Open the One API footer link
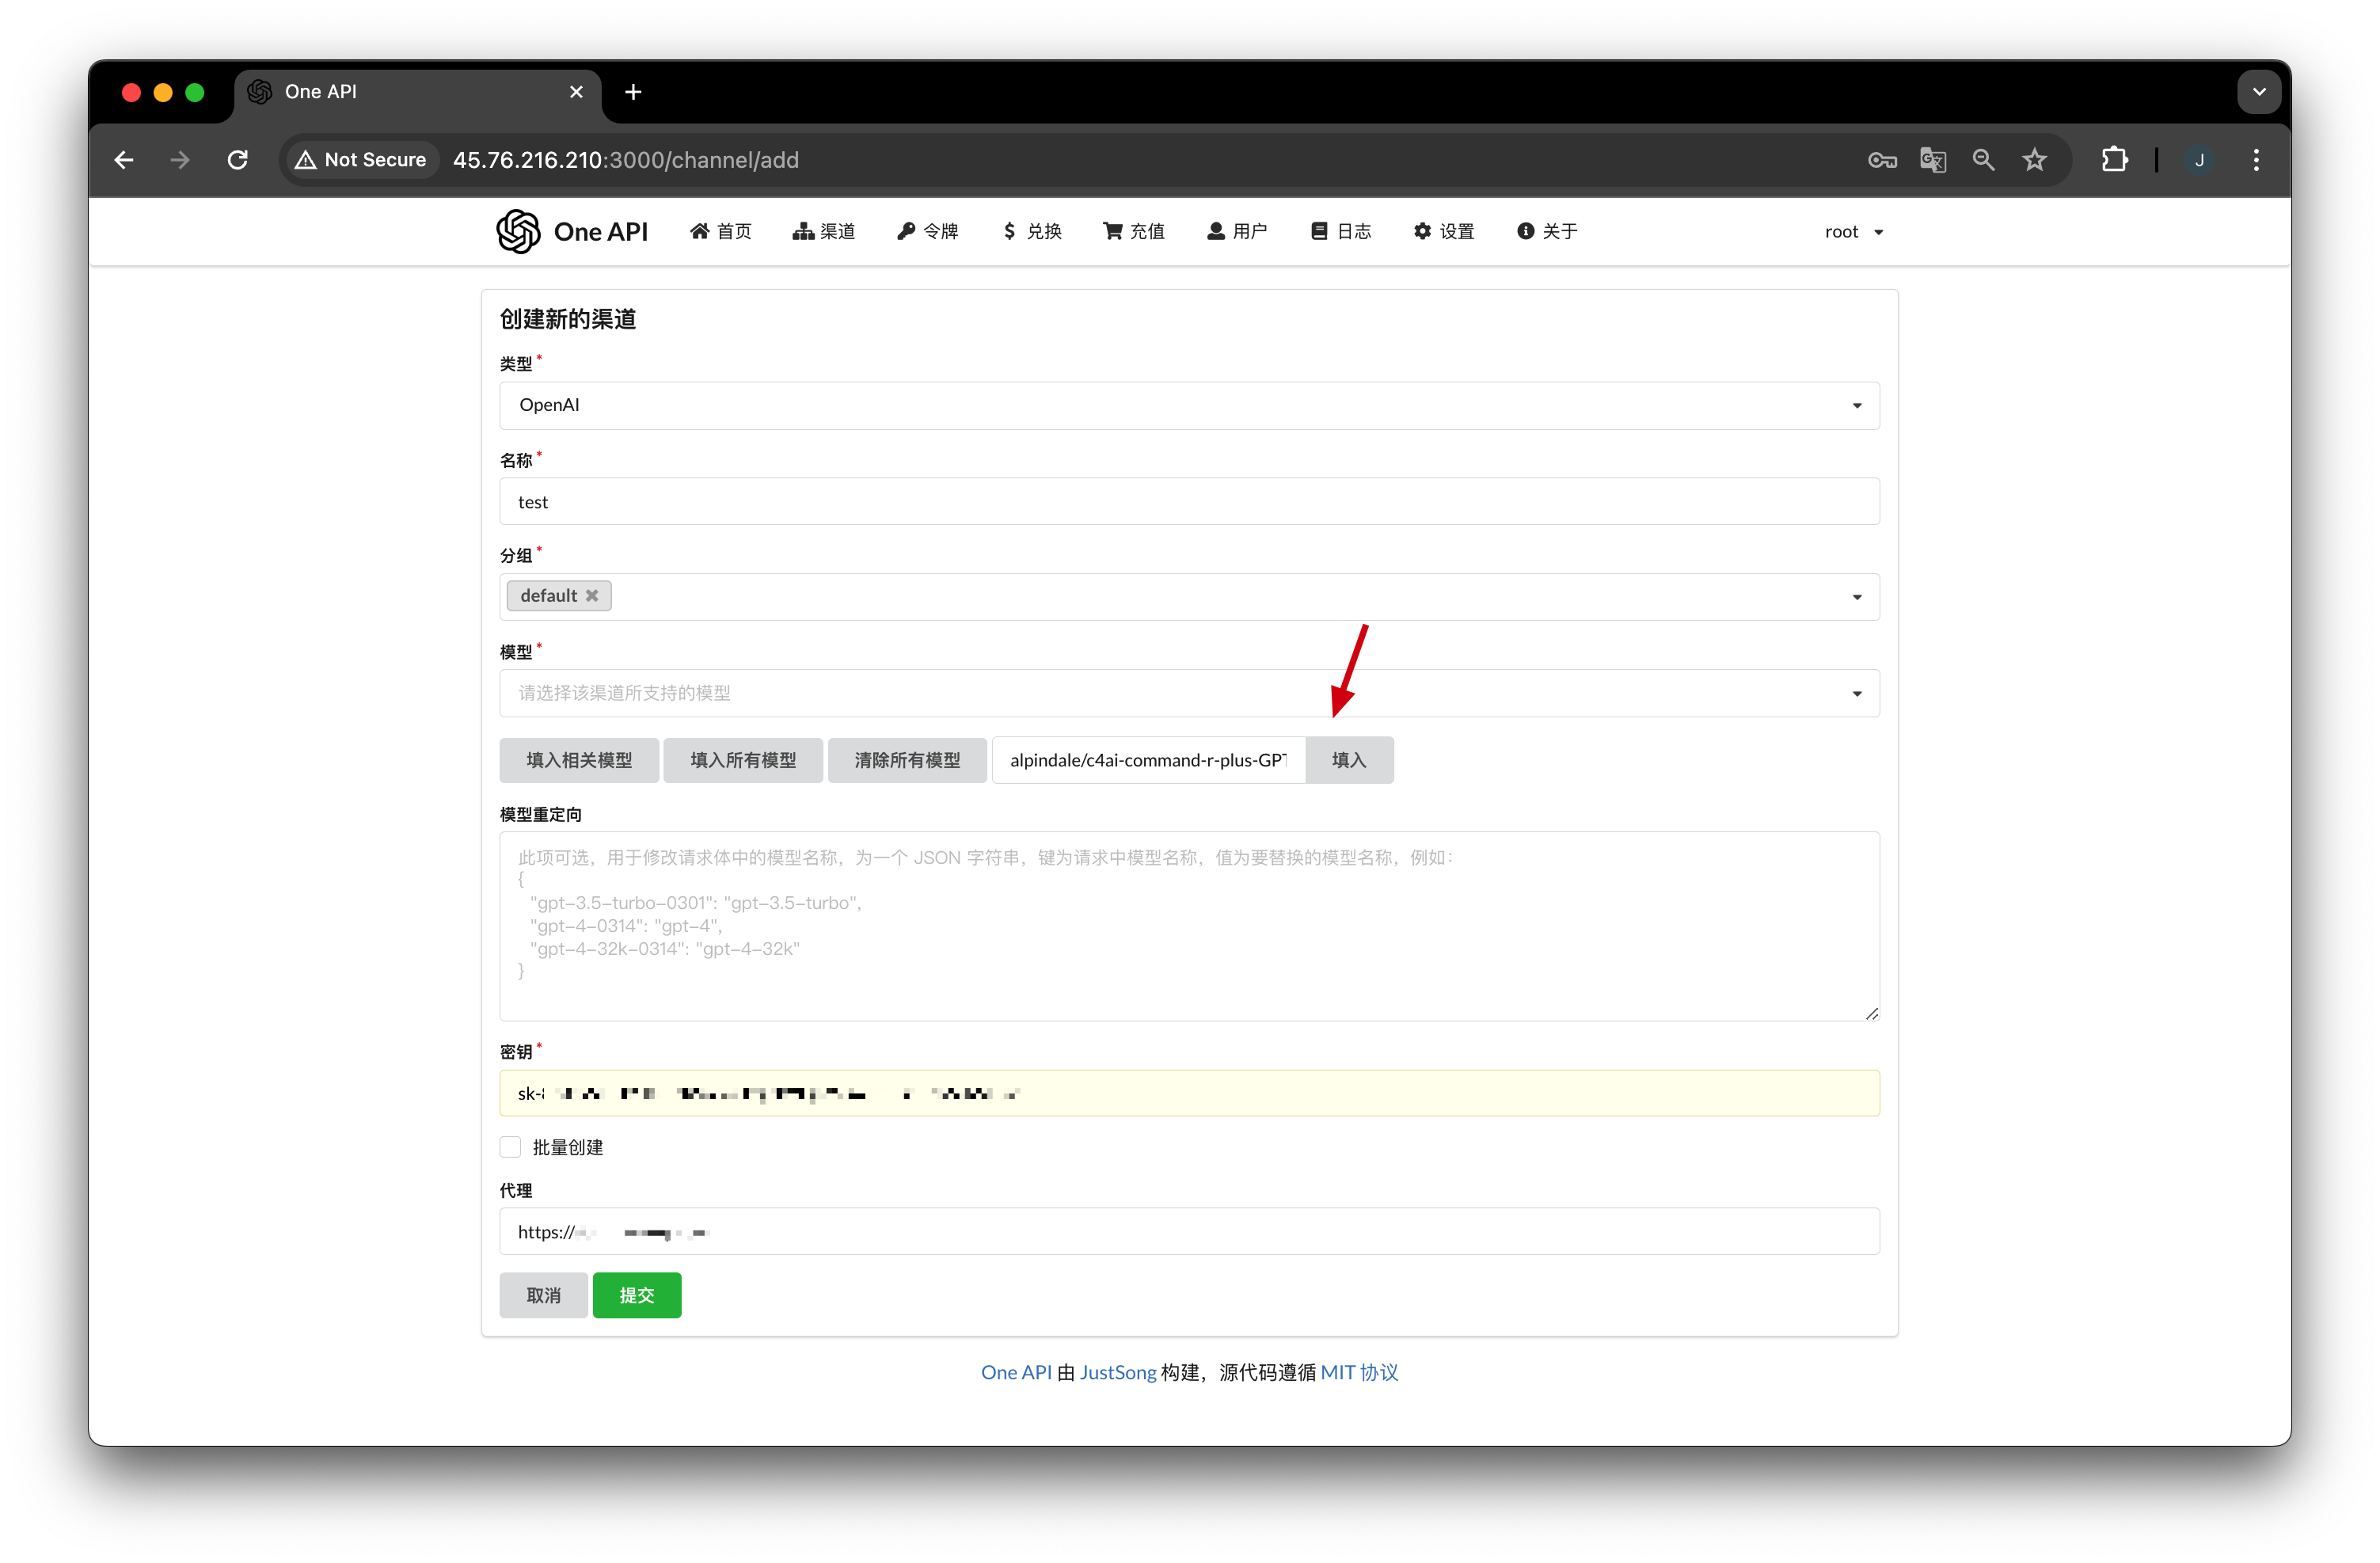 (x=1016, y=1373)
